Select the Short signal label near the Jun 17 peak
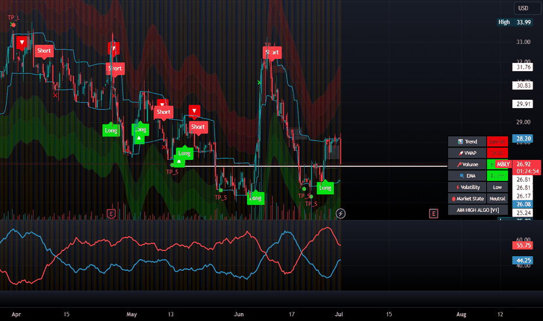Image resolution: width=543 pixels, height=321 pixels. pyautogui.click(x=272, y=53)
